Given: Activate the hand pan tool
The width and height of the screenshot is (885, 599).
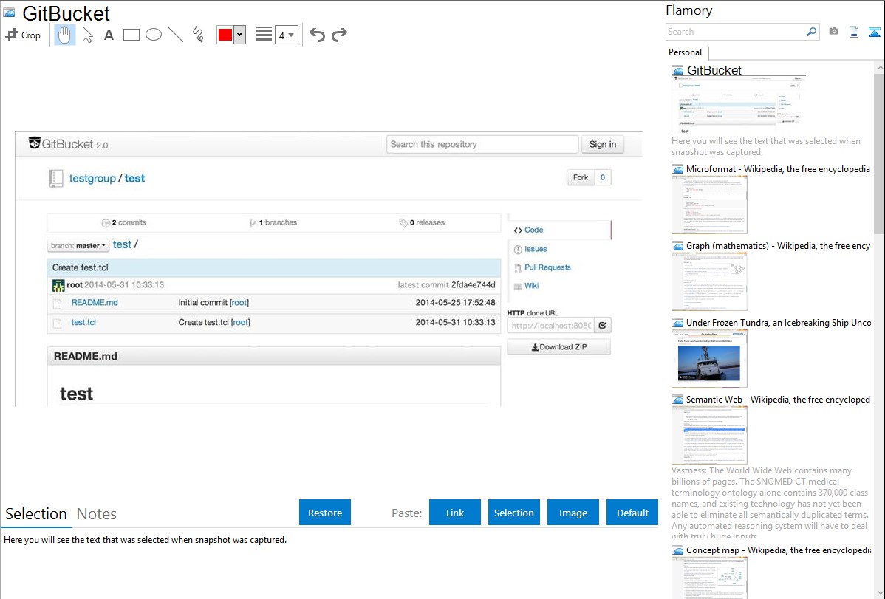Looking at the screenshot, I should [65, 35].
